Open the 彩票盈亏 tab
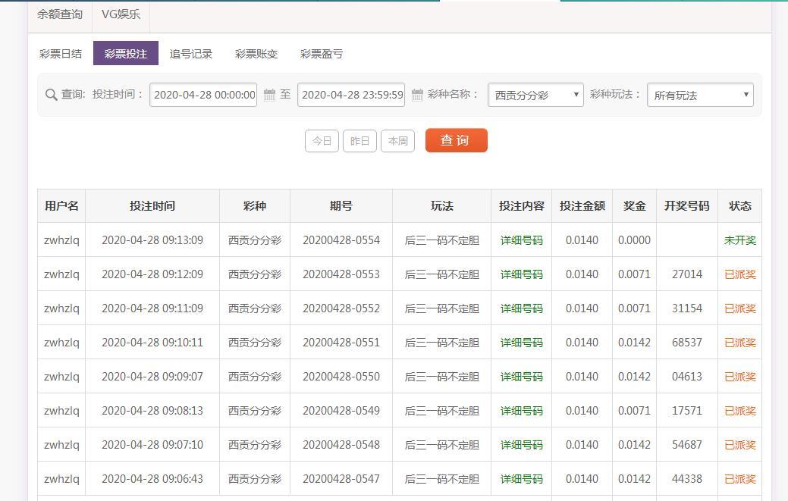This screenshot has width=788, height=501. [322, 54]
